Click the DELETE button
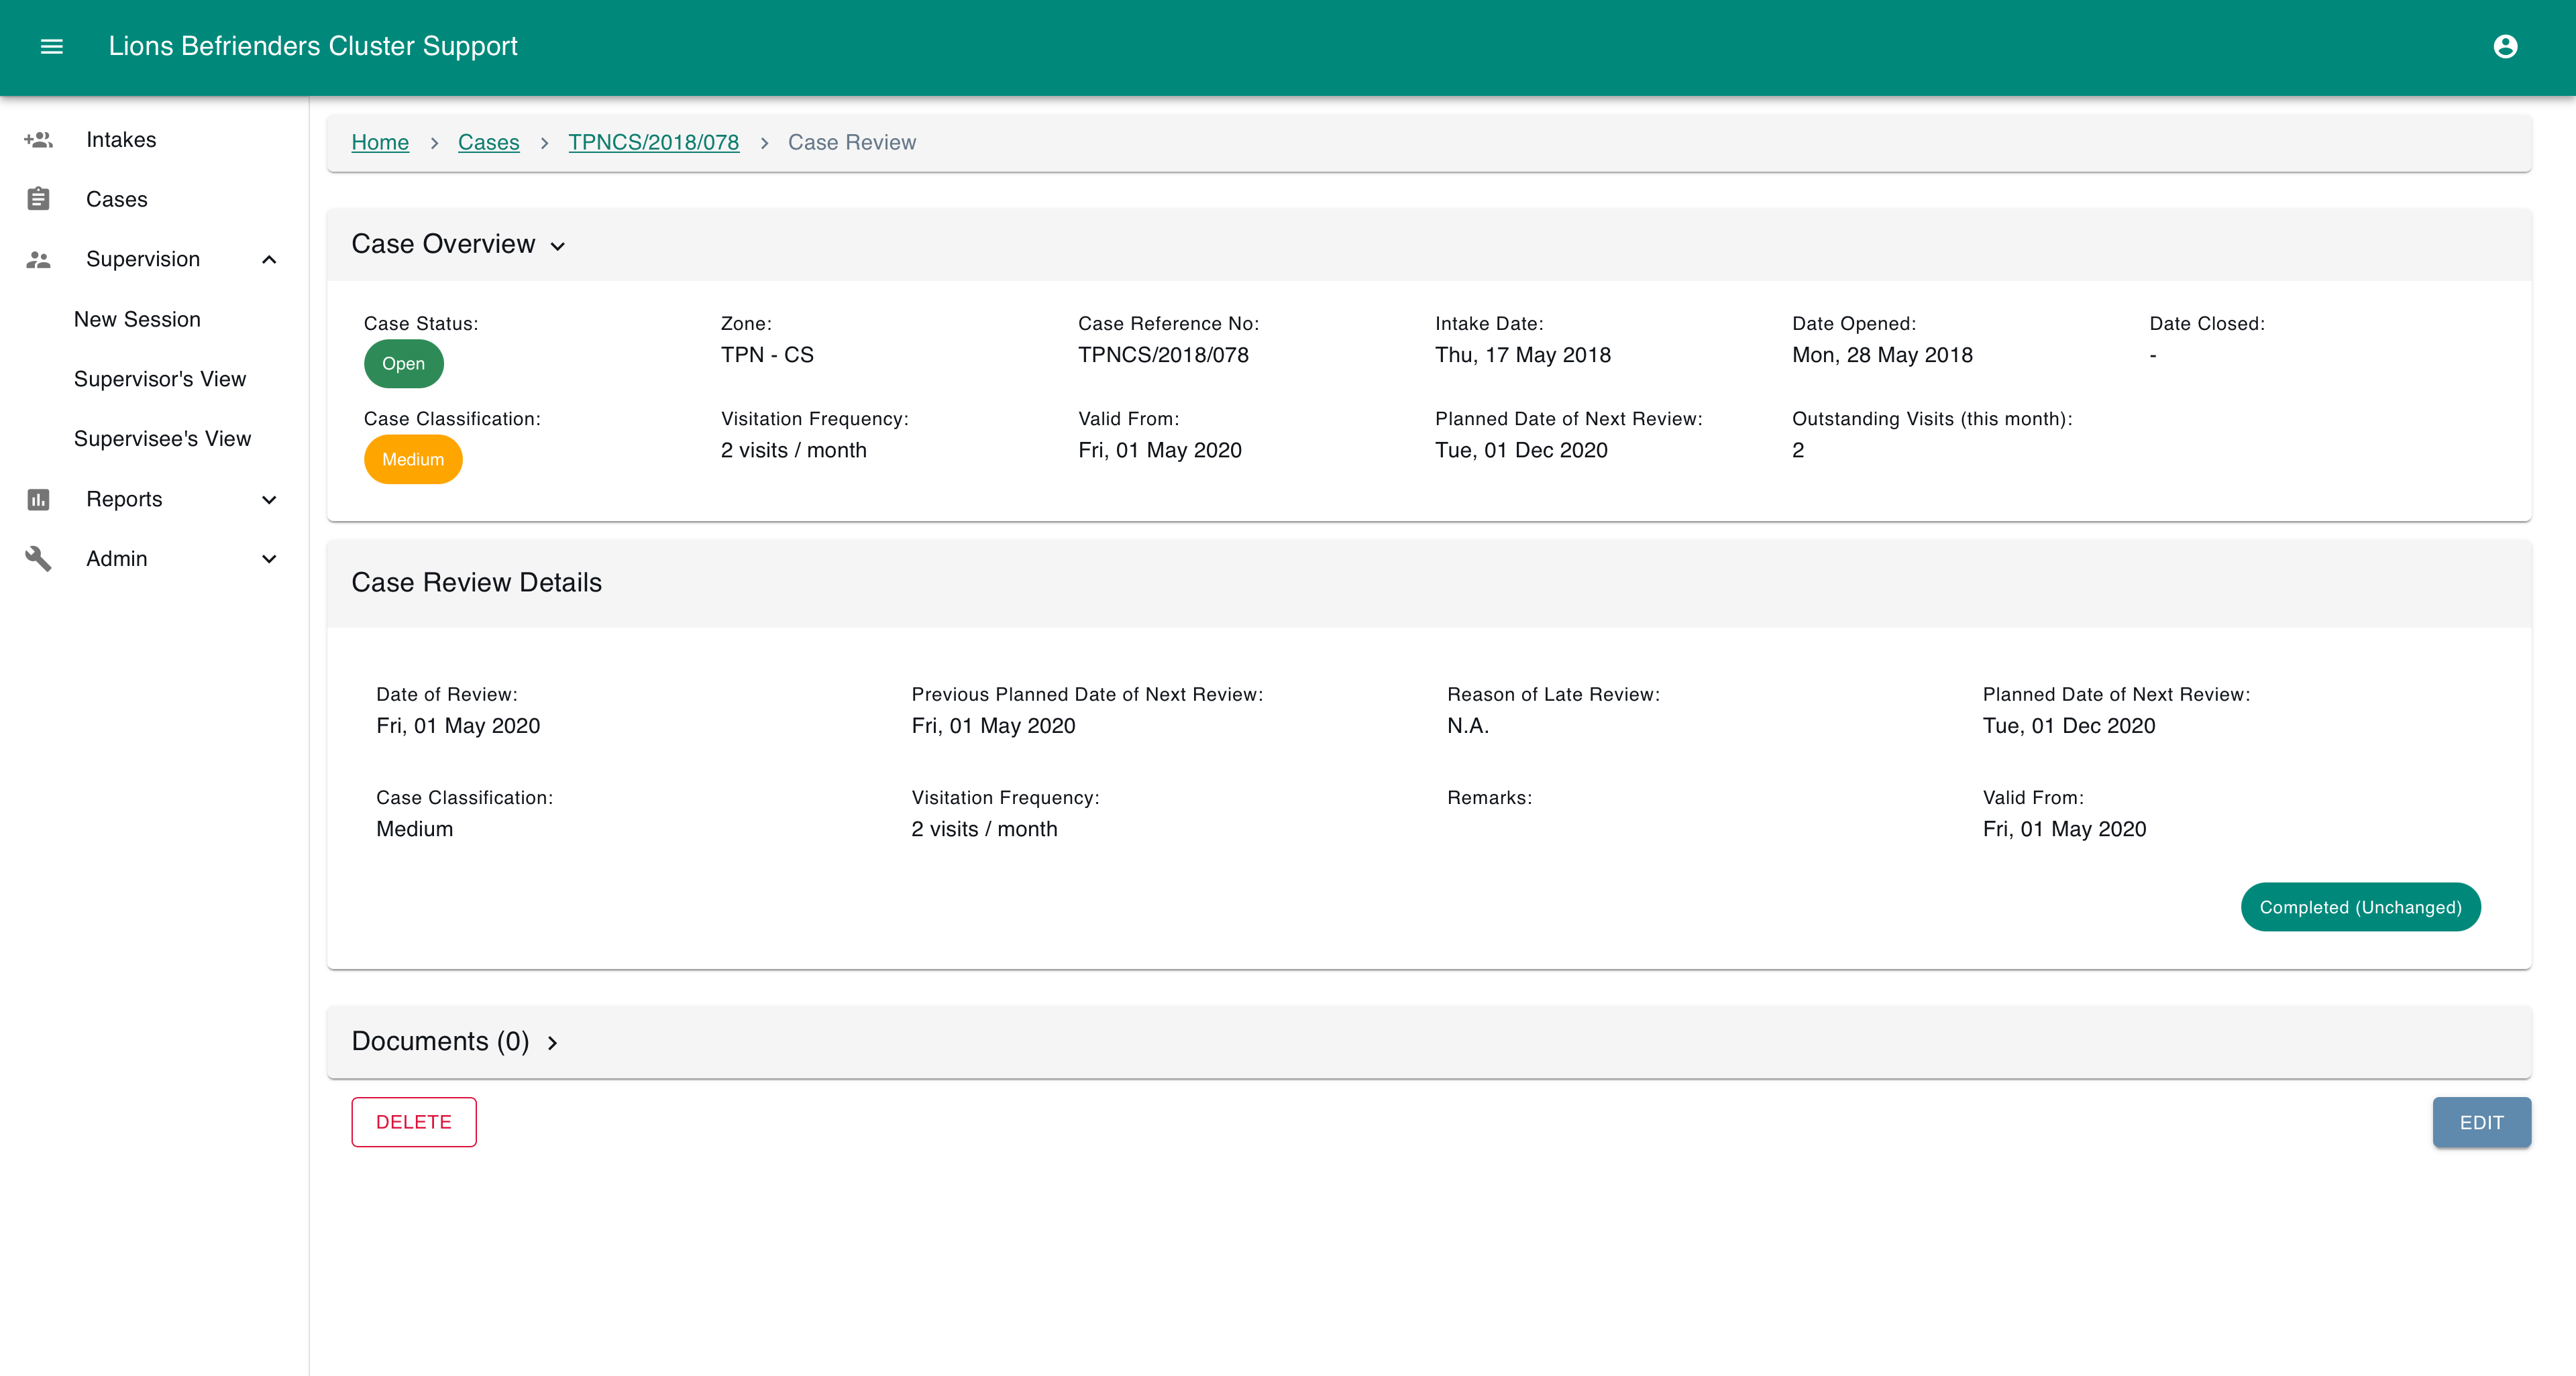The height and width of the screenshot is (1376, 2576). 413,1122
